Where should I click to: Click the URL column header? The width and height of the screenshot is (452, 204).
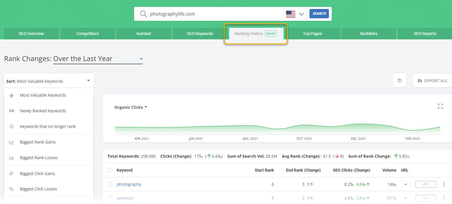(405, 170)
